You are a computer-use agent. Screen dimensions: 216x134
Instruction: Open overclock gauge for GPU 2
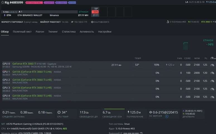(x=212, y=81)
